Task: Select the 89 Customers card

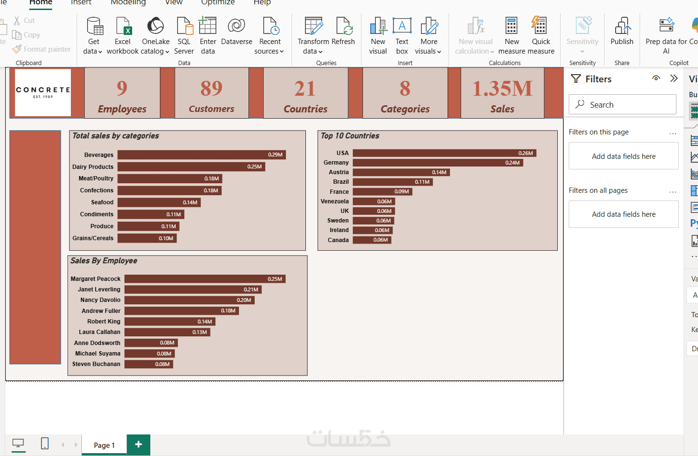Action: pos(212,93)
